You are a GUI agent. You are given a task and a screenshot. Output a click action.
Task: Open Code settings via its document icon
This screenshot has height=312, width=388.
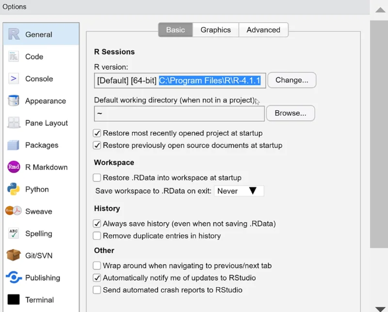pyautogui.click(x=14, y=56)
